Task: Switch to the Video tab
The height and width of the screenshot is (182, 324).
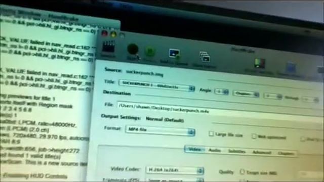Action: click(x=194, y=150)
